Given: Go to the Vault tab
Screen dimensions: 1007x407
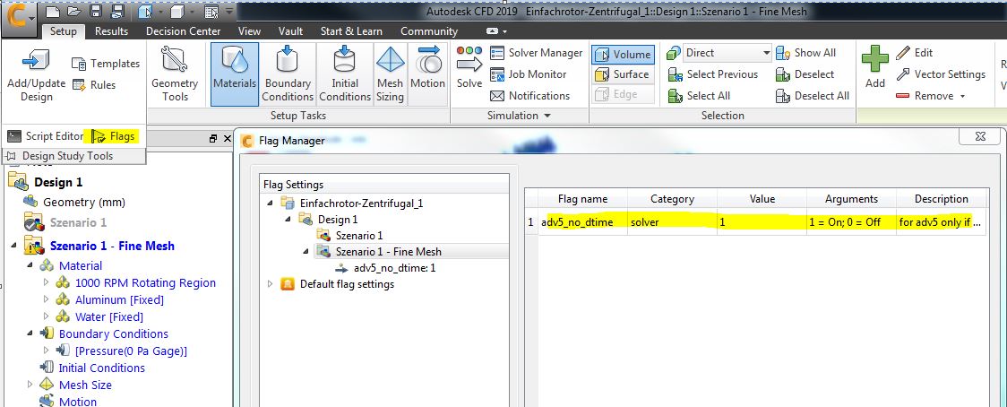Looking at the screenshot, I should [x=291, y=30].
